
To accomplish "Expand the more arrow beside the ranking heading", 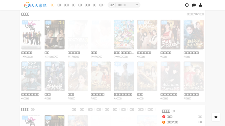I will 173,111.
